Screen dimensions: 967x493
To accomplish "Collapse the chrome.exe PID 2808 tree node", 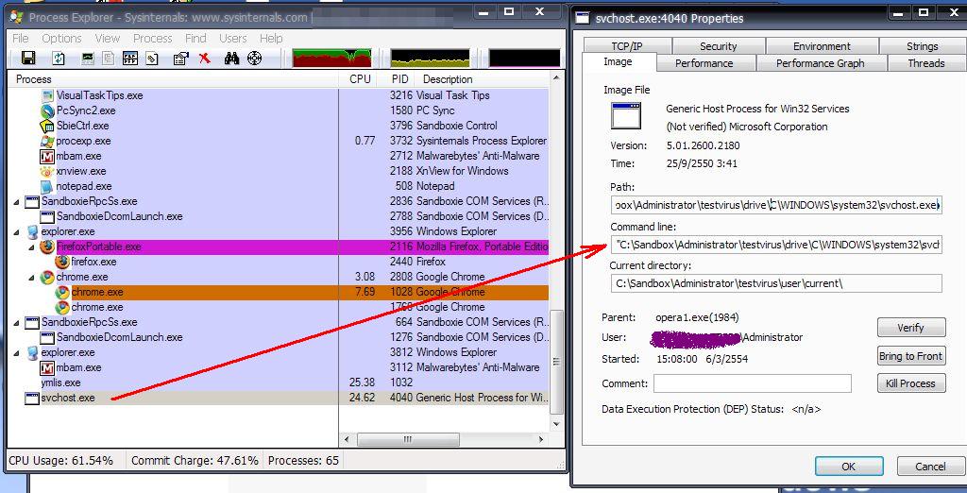I will pos(31,277).
